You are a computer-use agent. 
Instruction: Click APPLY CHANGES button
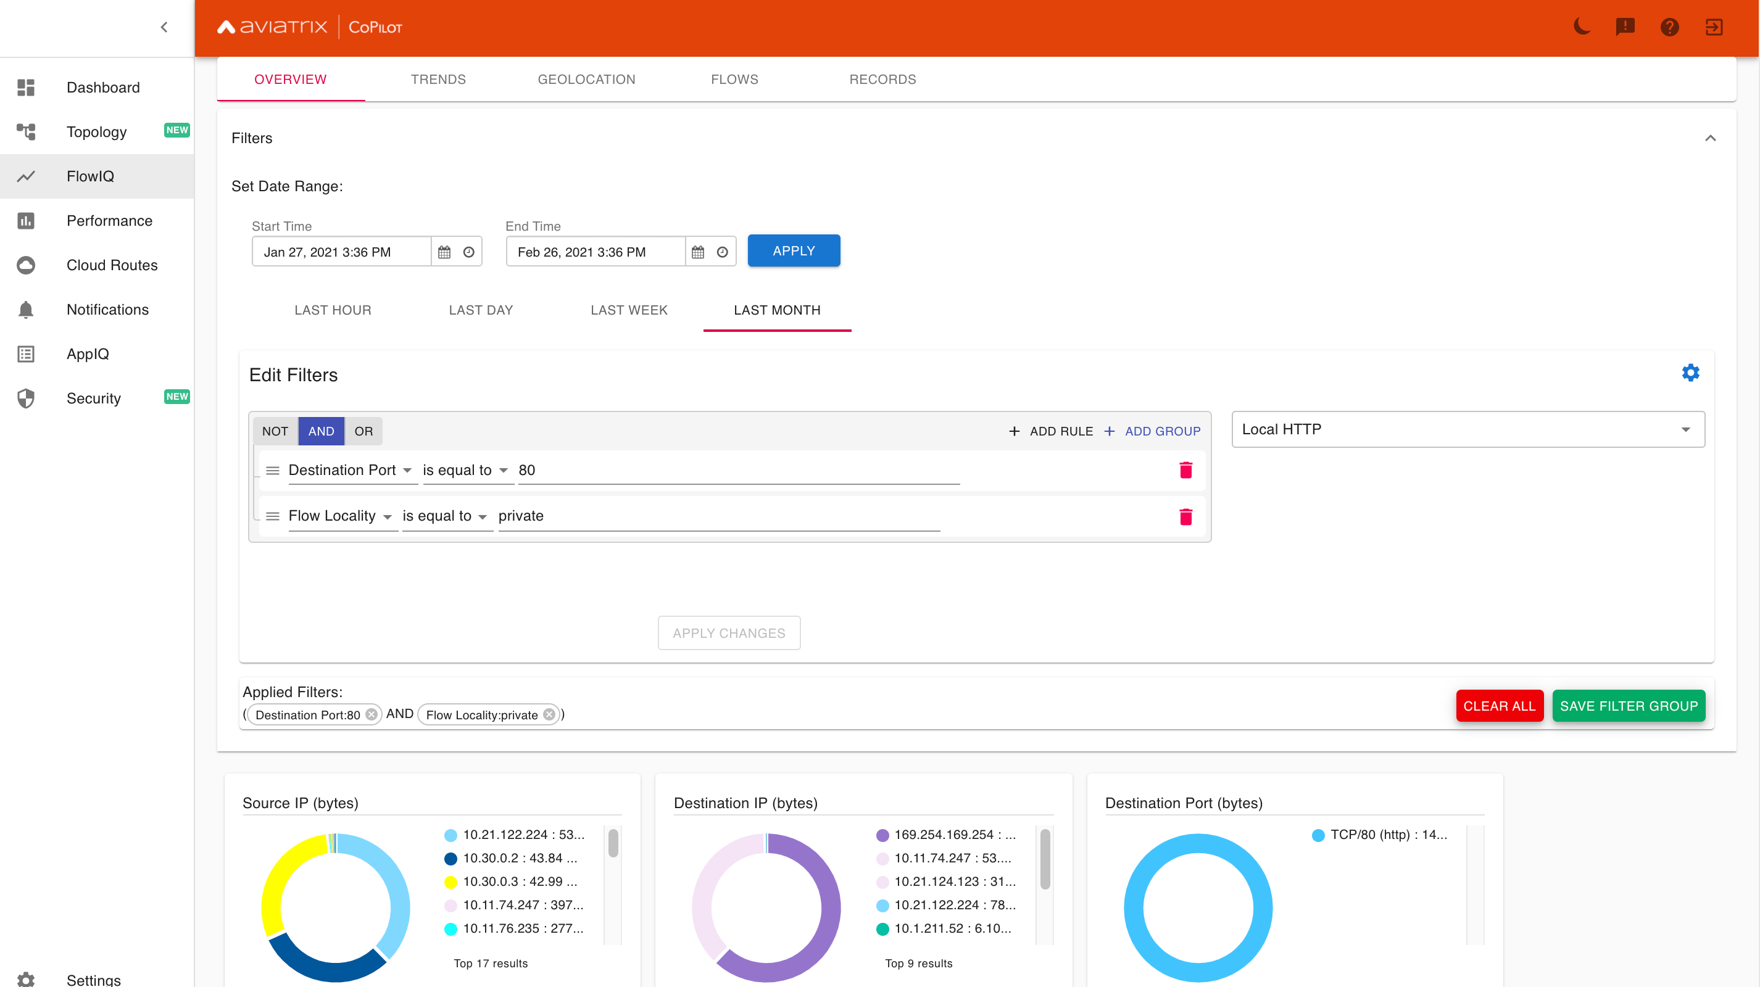(x=729, y=633)
